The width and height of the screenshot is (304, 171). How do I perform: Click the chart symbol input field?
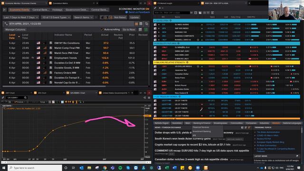(15, 97)
